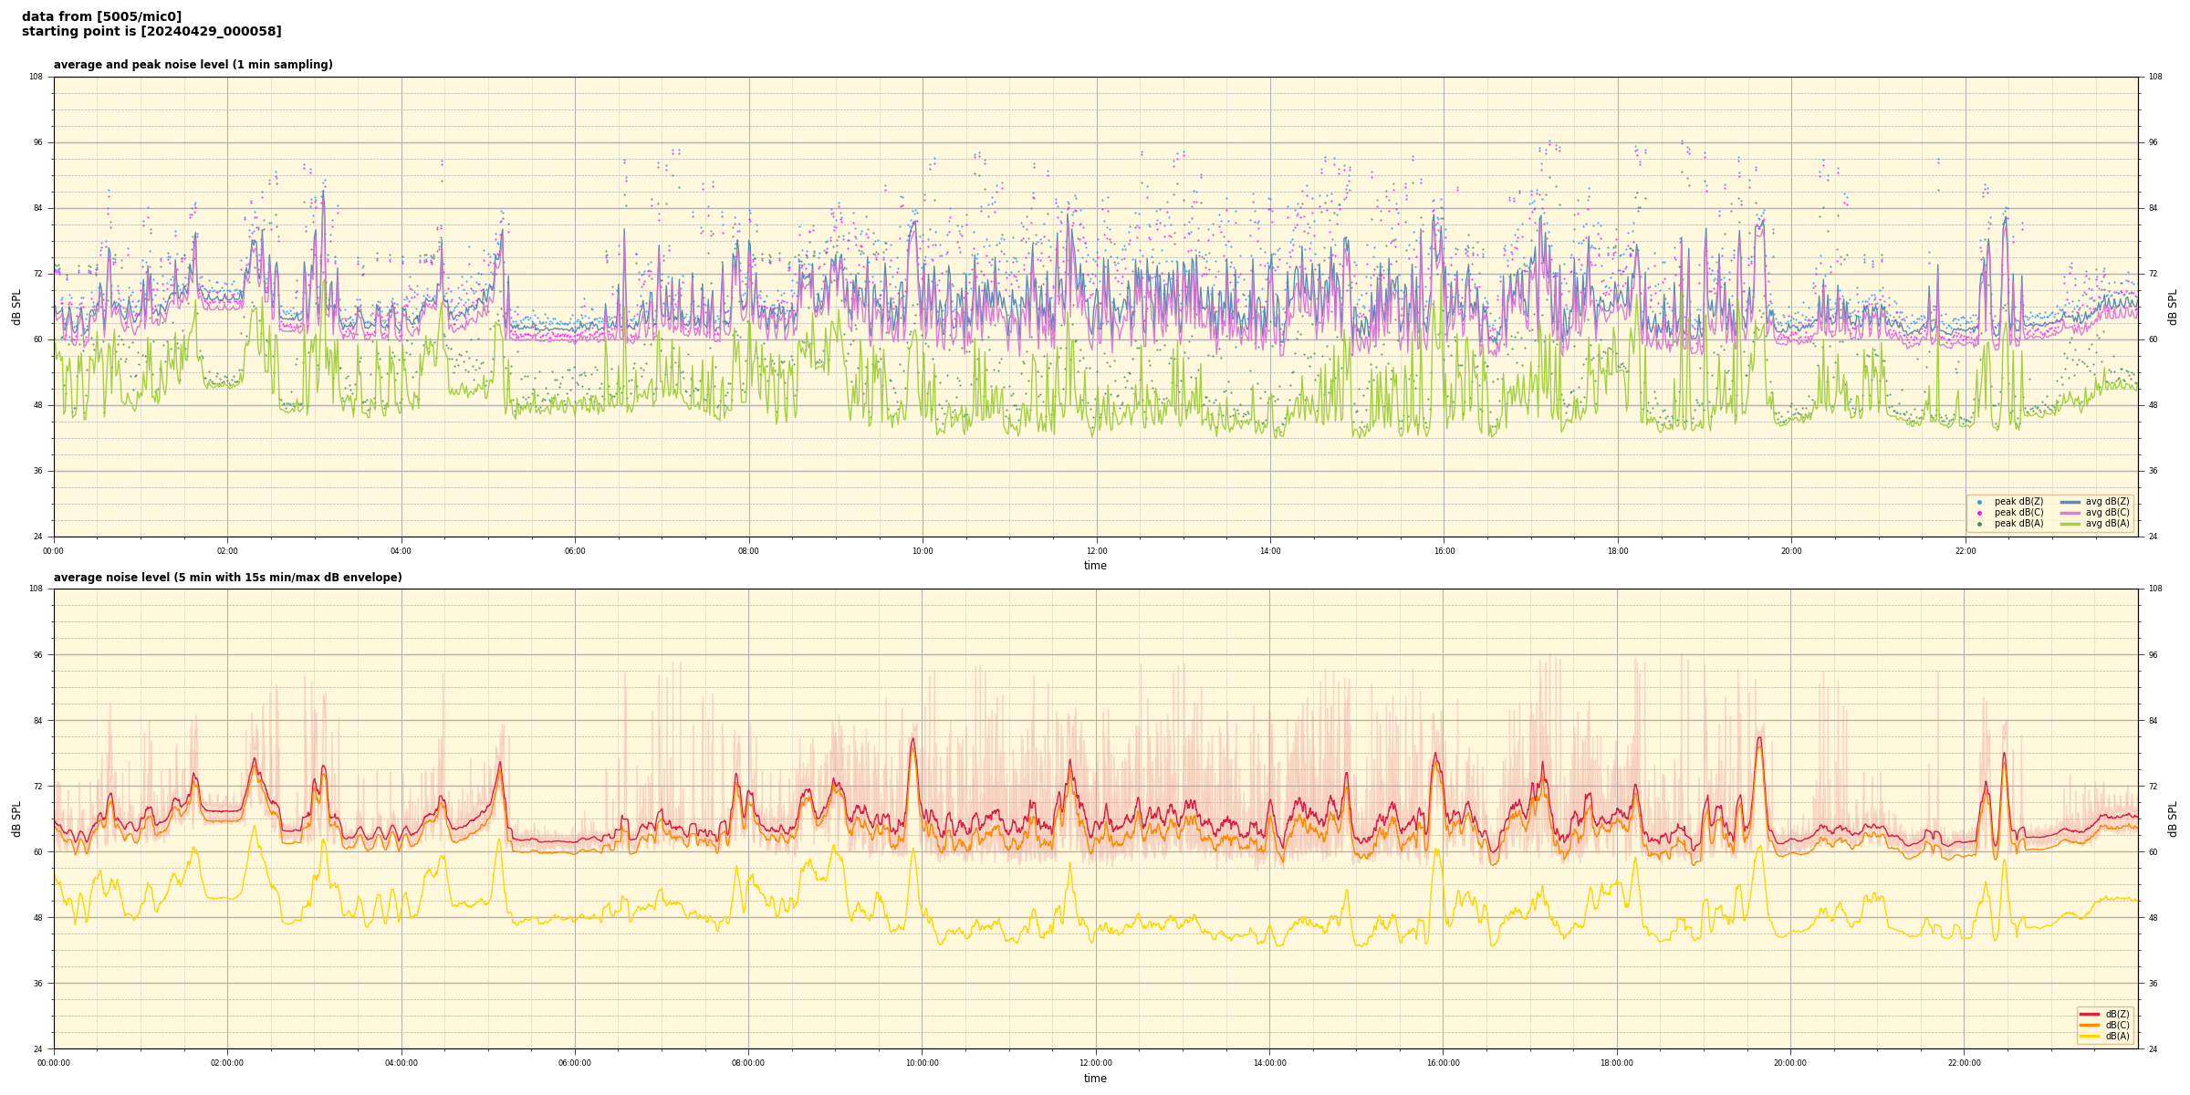The width and height of the screenshot is (2190, 1095).
Task: Click orange dB(C) swatch in lower legend
Action: (x=2090, y=1025)
